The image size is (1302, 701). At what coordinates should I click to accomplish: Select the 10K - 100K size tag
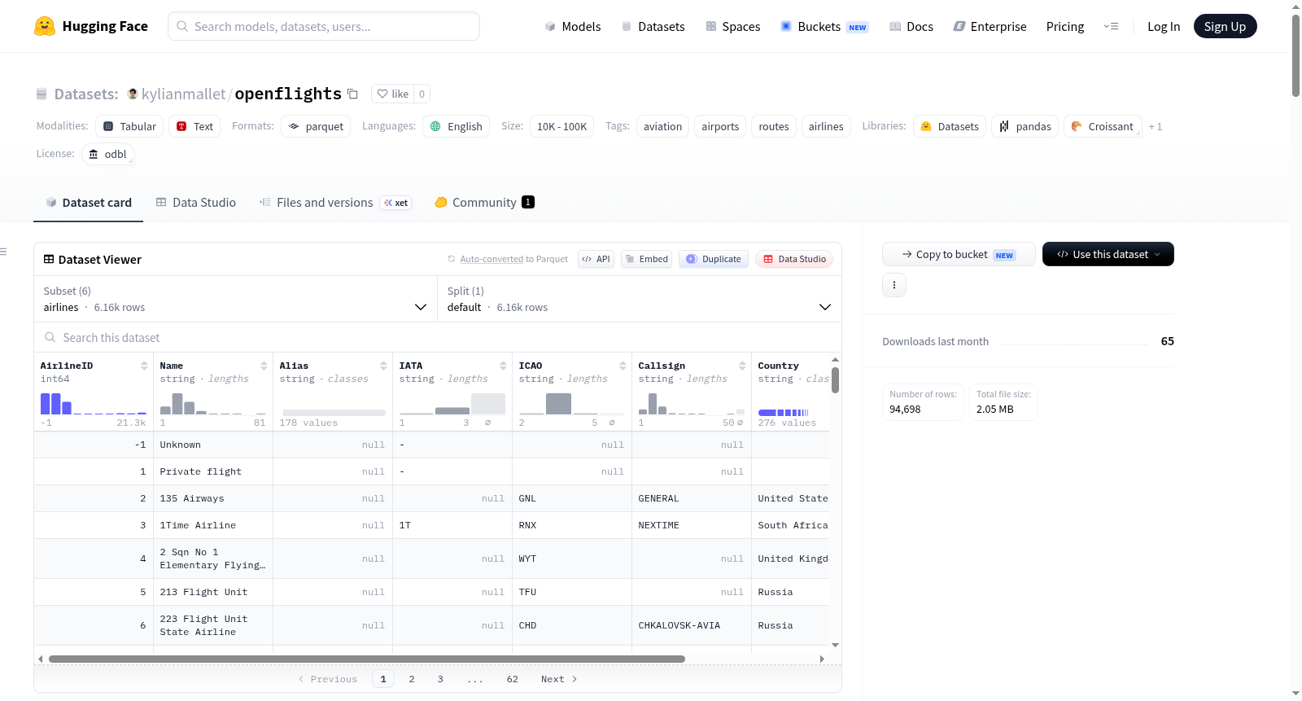[561, 126]
